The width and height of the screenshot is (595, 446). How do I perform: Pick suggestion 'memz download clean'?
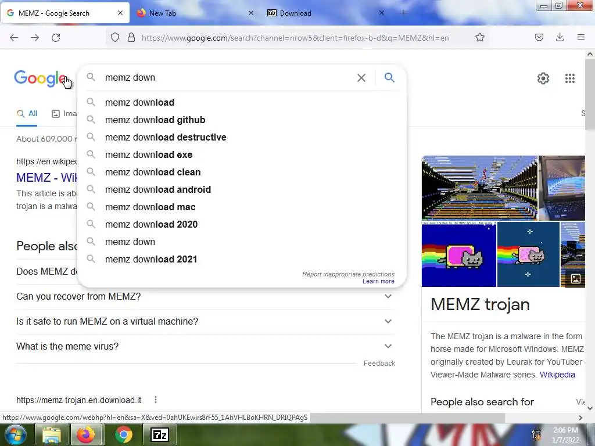pos(241,172)
